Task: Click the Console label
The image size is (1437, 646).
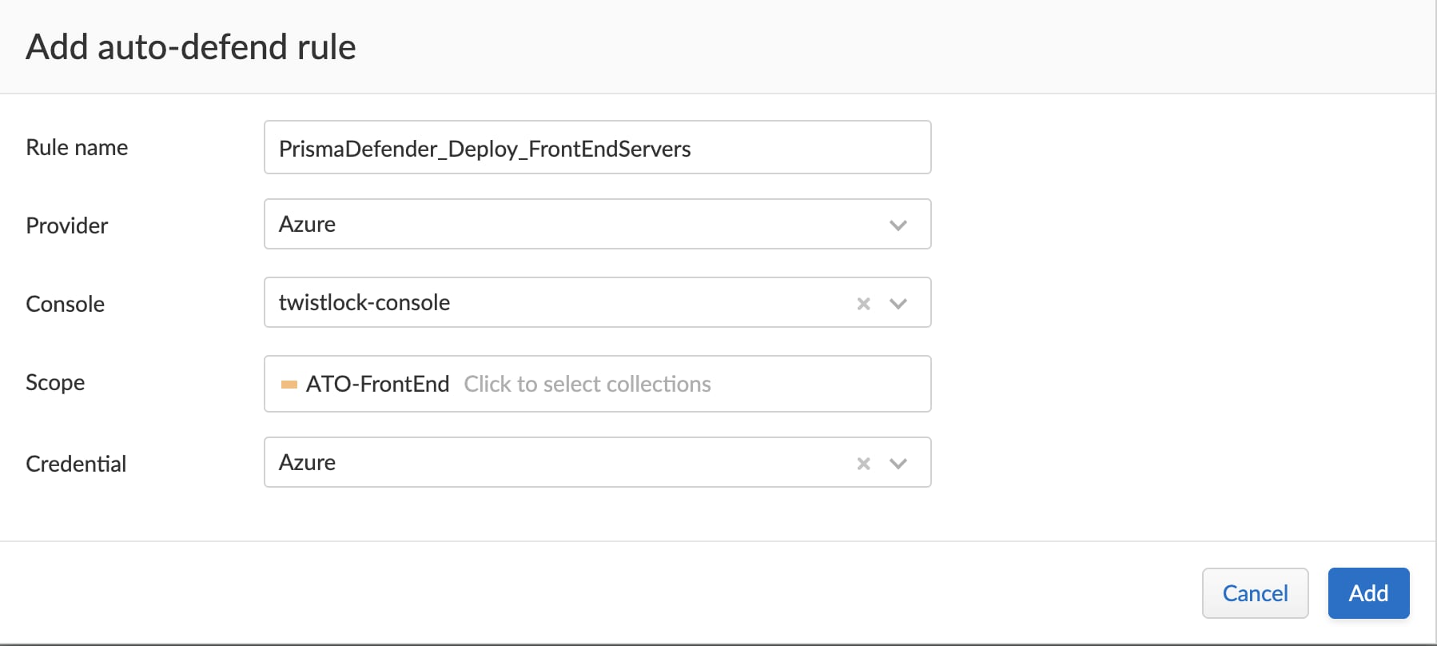Action: click(x=66, y=304)
